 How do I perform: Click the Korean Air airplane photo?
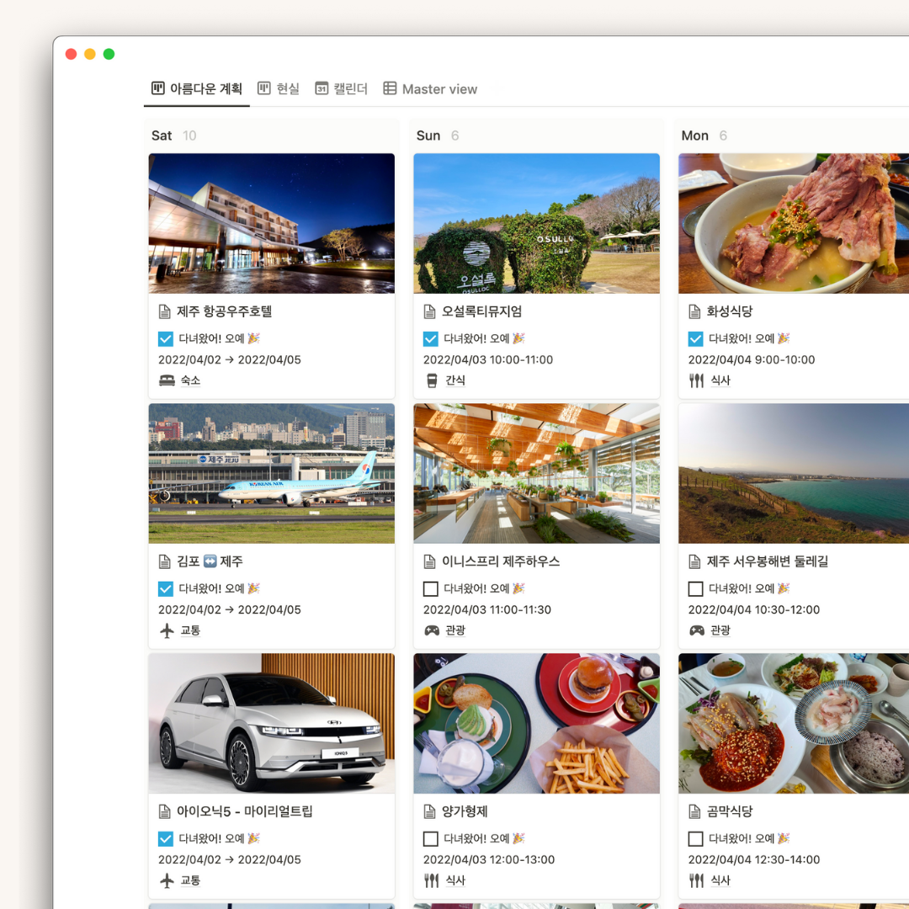pos(272,473)
